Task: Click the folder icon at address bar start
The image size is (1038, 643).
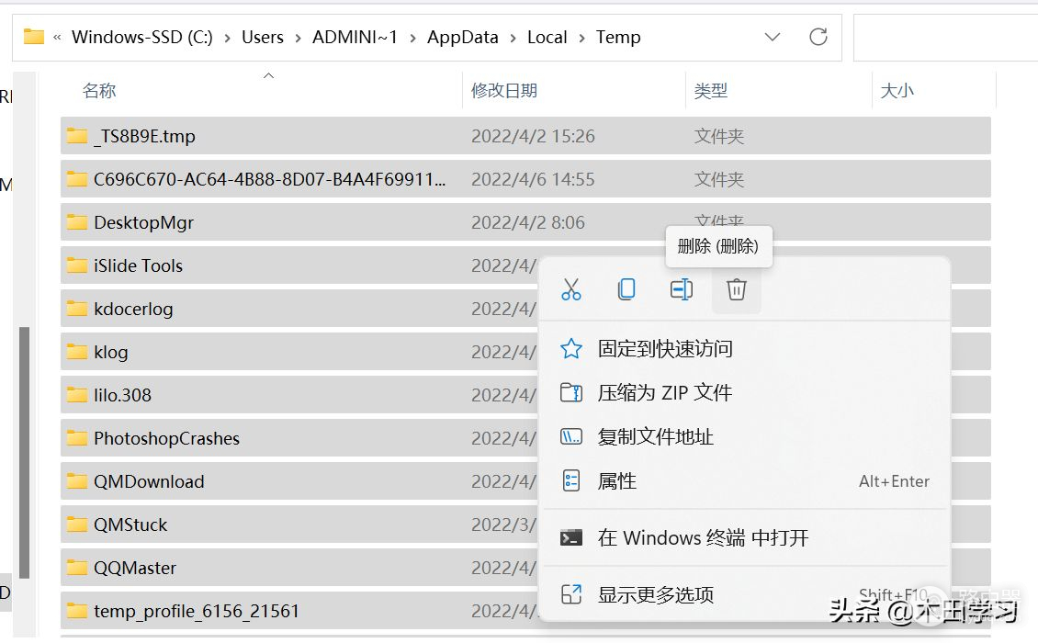Action: [34, 38]
